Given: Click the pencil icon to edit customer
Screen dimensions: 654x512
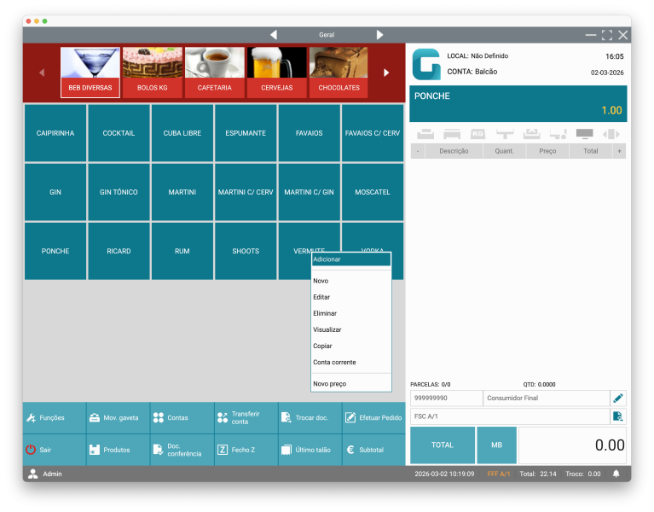Looking at the screenshot, I should (x=618, y=399).
